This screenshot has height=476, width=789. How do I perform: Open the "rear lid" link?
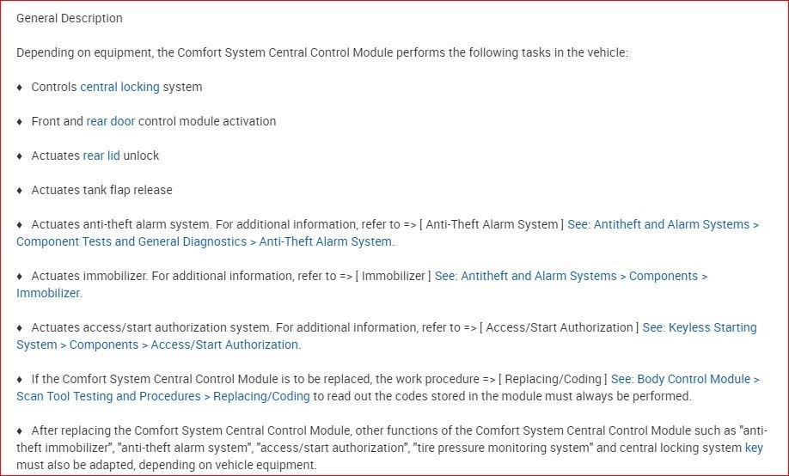(101, 156)
